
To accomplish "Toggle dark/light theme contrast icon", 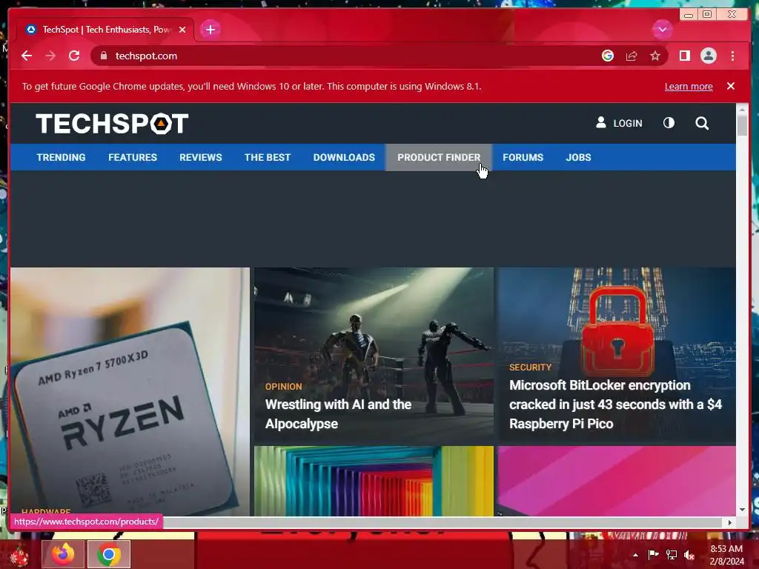I will (669, 123).
